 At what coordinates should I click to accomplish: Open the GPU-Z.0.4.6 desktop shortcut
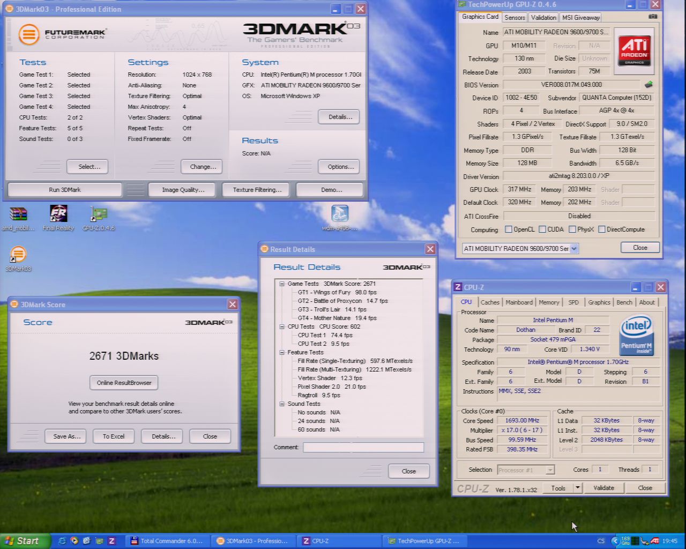pos(99,214)
